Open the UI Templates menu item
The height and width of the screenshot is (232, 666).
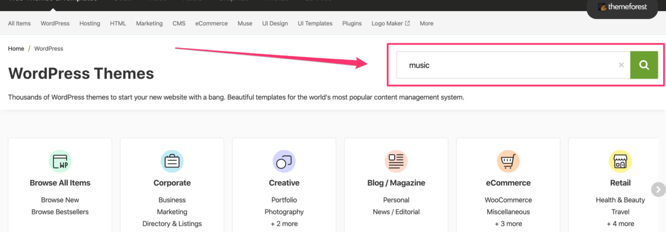click(315, 24)
